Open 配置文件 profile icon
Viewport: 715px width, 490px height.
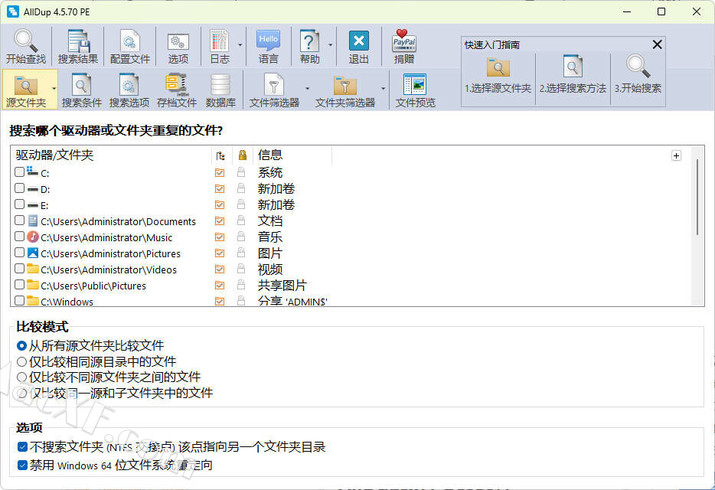(x=130, y=46)
